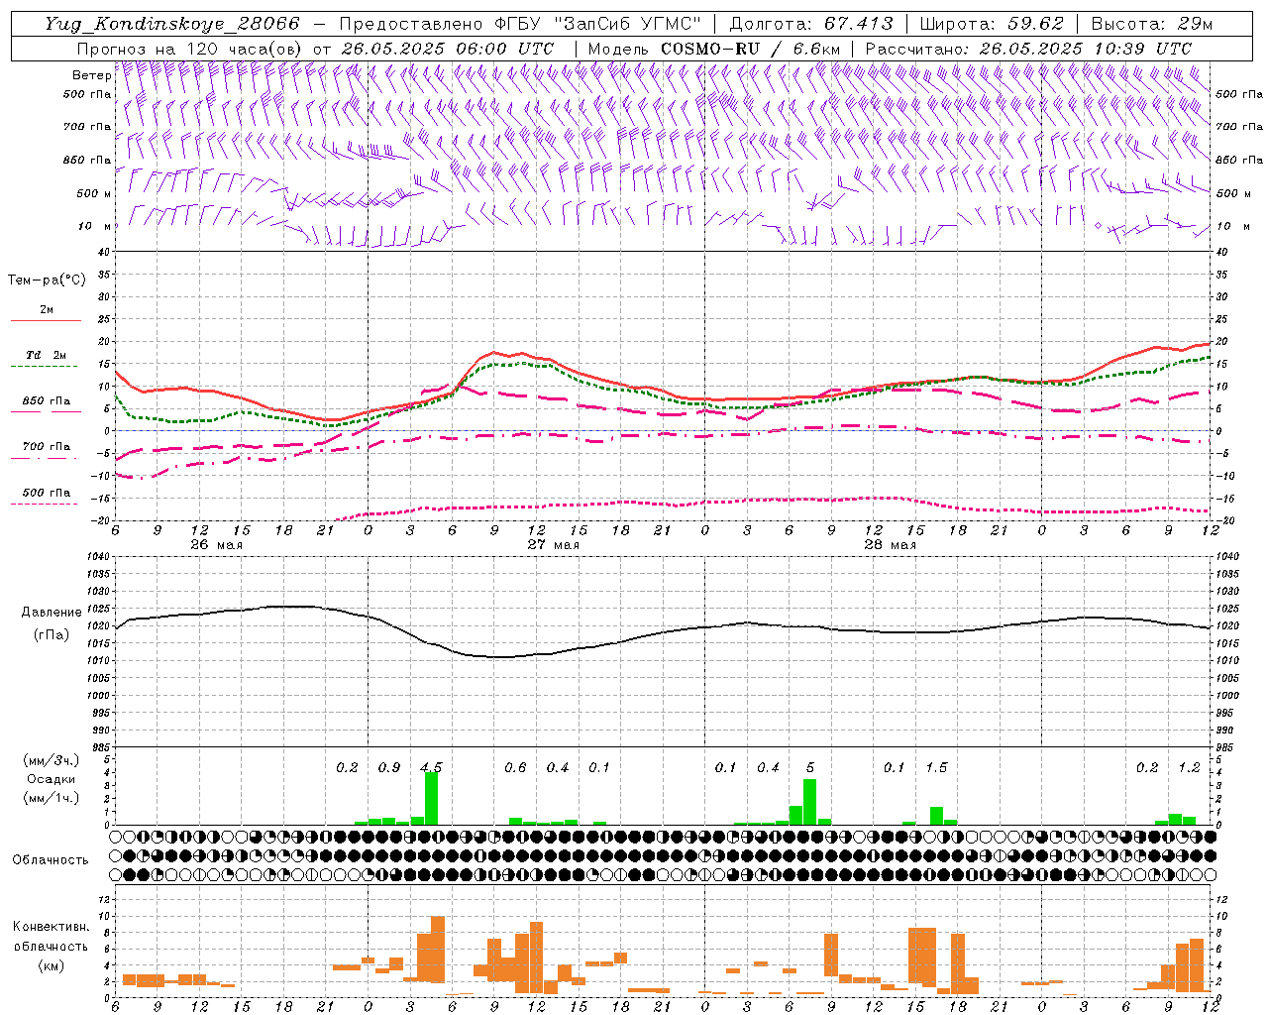Click the 'Ветер' wind panel label
1268x1015 pixels.
[x=92, y=74]
